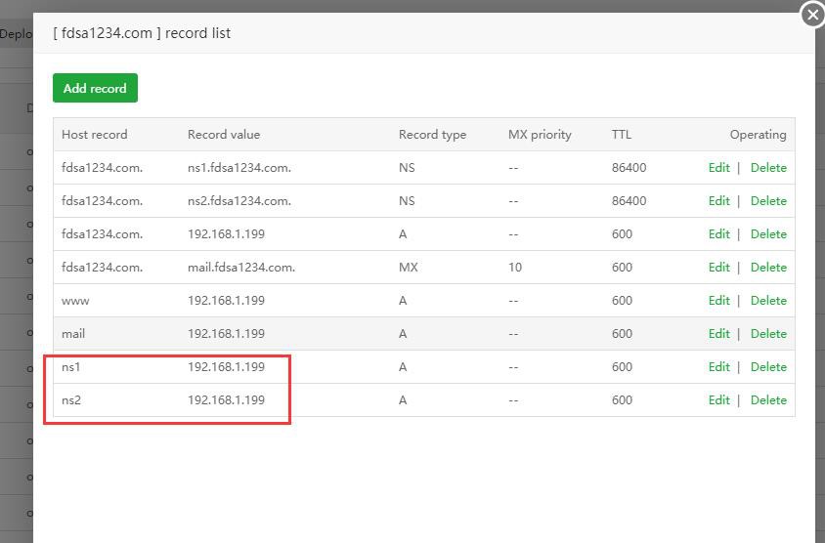825x543 pixels.
Task: Delete the mail.fdsa1234.com. MX record
Action: click(768, 268)
